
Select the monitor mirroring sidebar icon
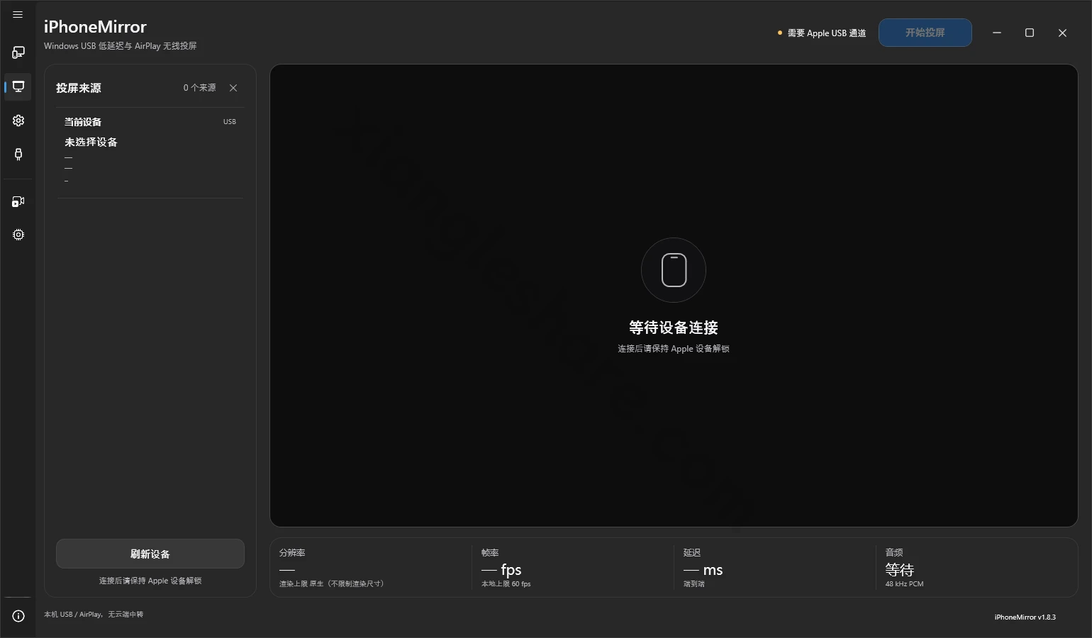[18, 86]
